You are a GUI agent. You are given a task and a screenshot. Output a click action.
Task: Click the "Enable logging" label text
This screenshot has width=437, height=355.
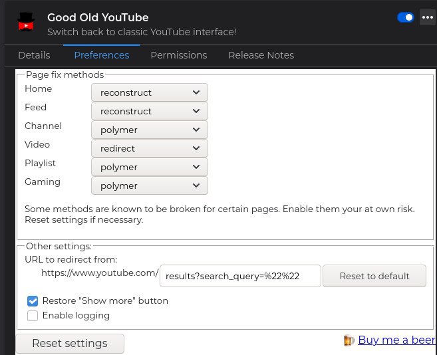point(76,316)
